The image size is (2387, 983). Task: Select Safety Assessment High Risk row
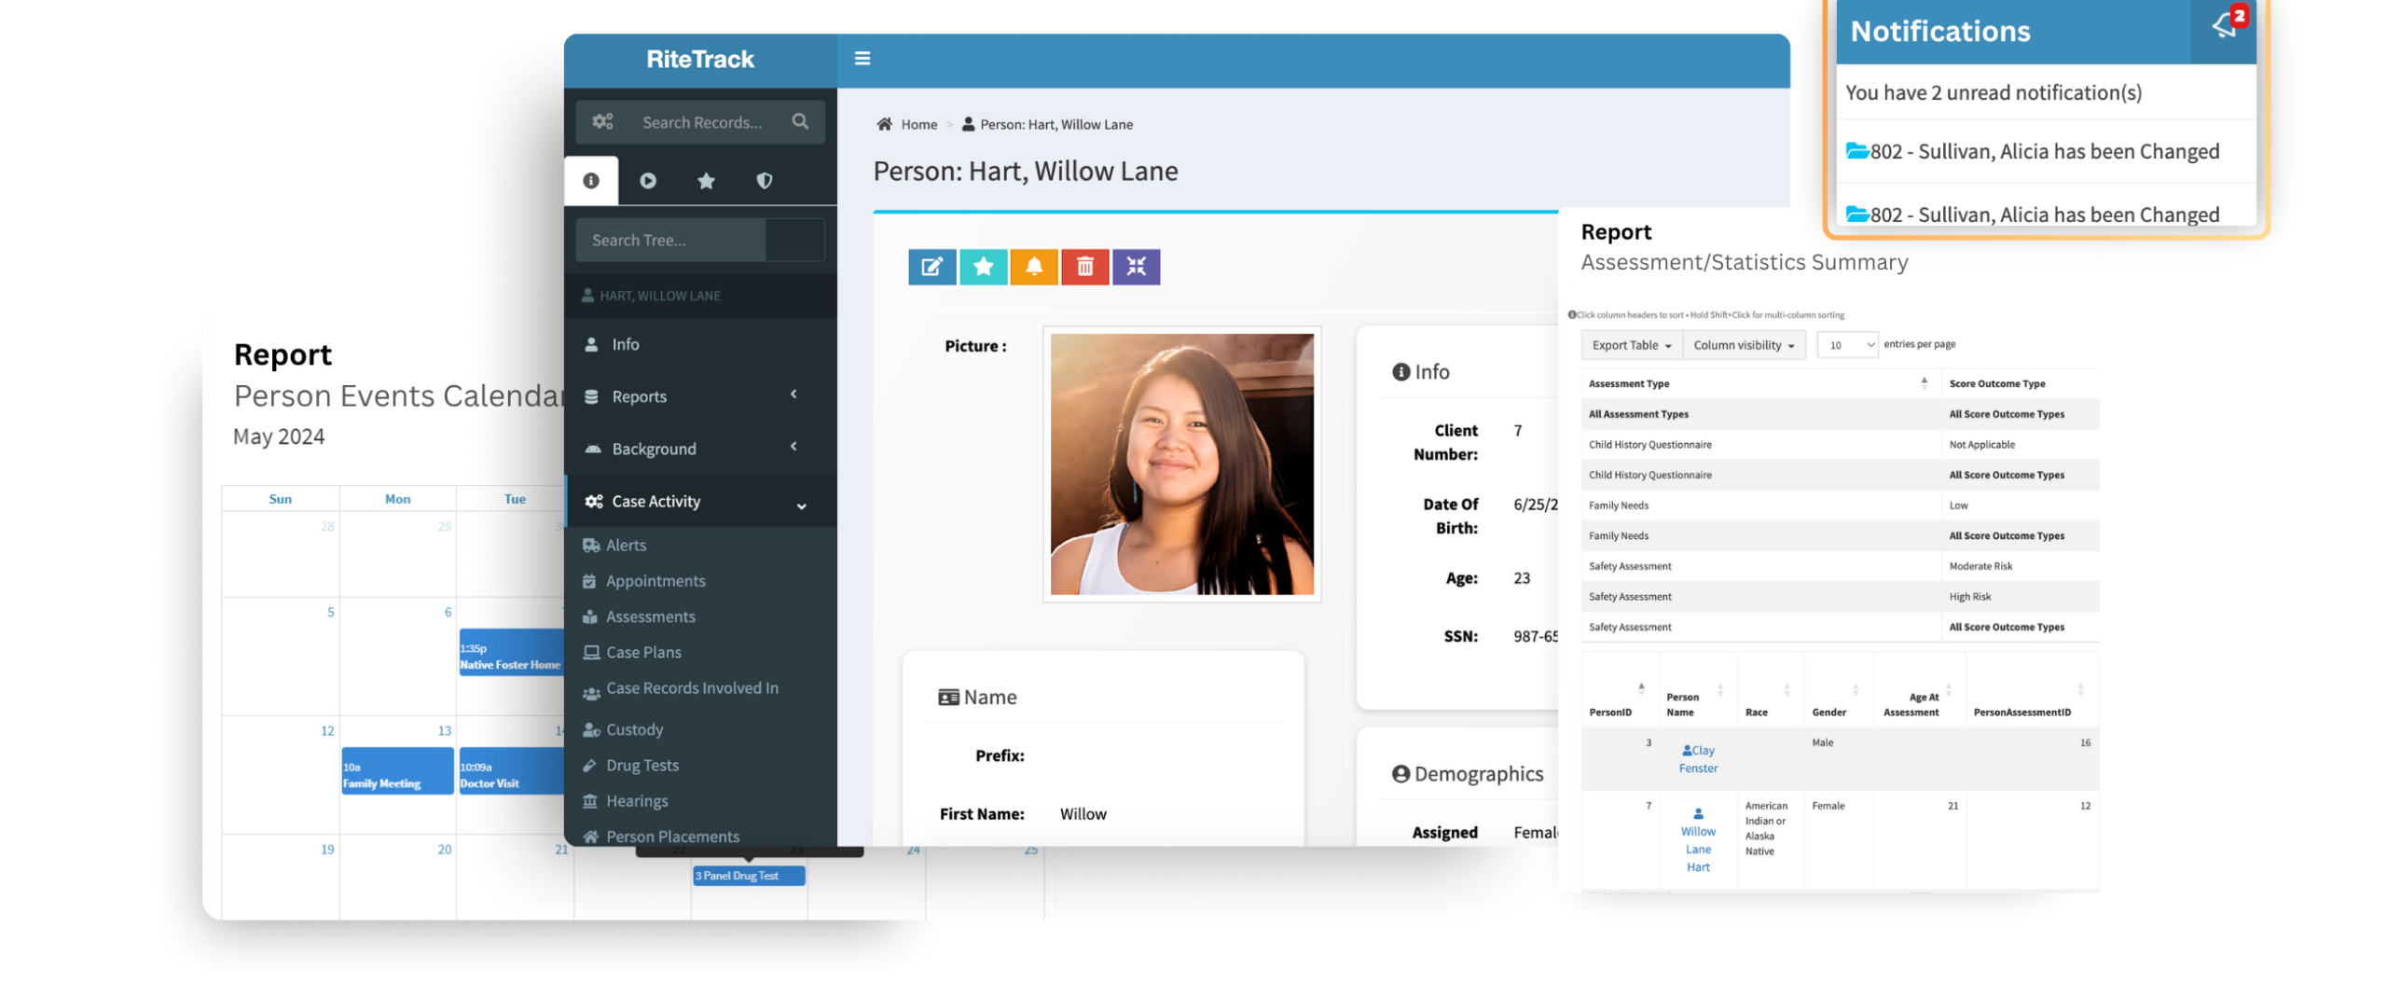[x=1839, y=596]
